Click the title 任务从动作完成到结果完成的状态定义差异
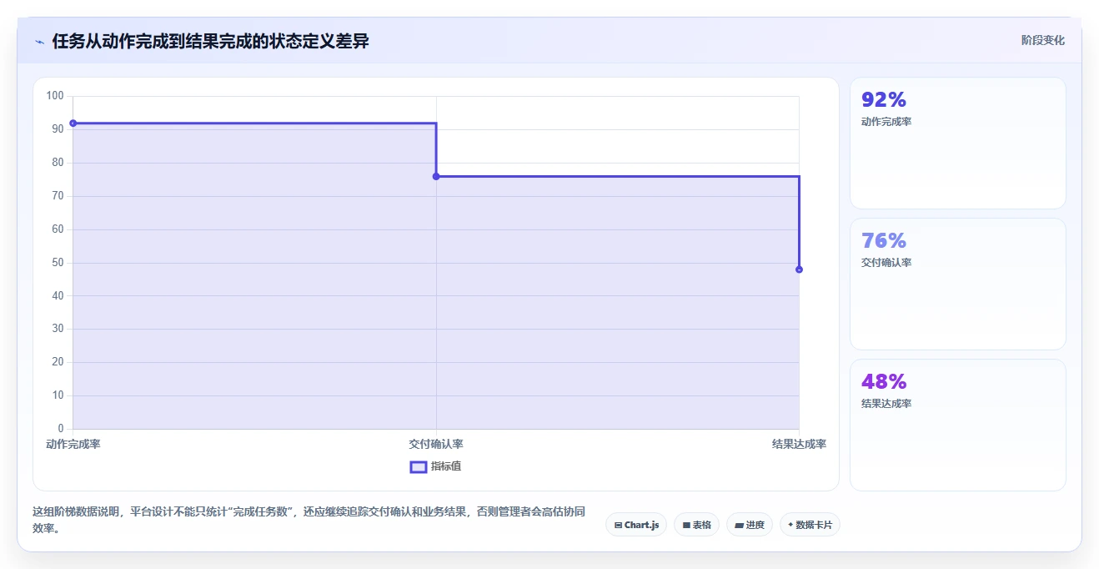 tap(211, 41)
